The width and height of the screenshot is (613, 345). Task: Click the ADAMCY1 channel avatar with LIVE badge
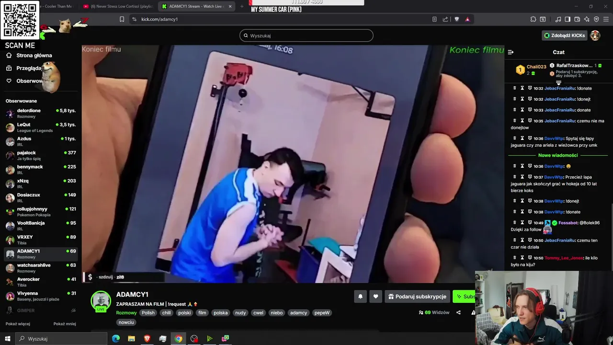pyautogui.click(x=101, y=301)
